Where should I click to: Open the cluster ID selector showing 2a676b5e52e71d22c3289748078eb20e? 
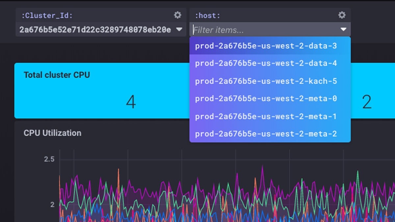[95, 29]
